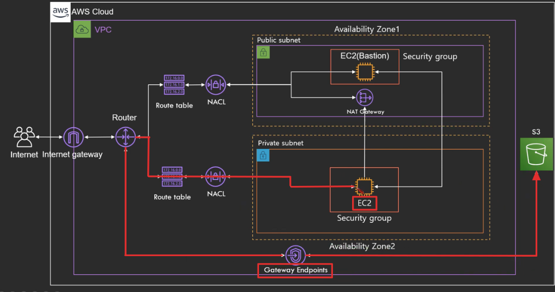The height and width of the screenshot is (292, 555).
Task: Select the EC2 Bastion chip icon
Action: 365,72
